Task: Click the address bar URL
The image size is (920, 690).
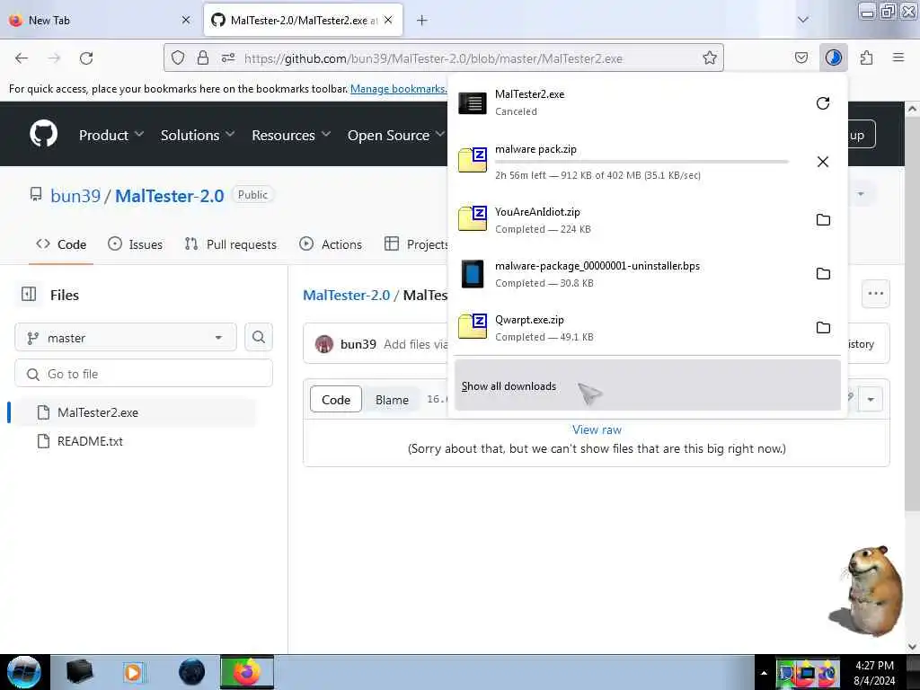Action: [x=433, y=58]
